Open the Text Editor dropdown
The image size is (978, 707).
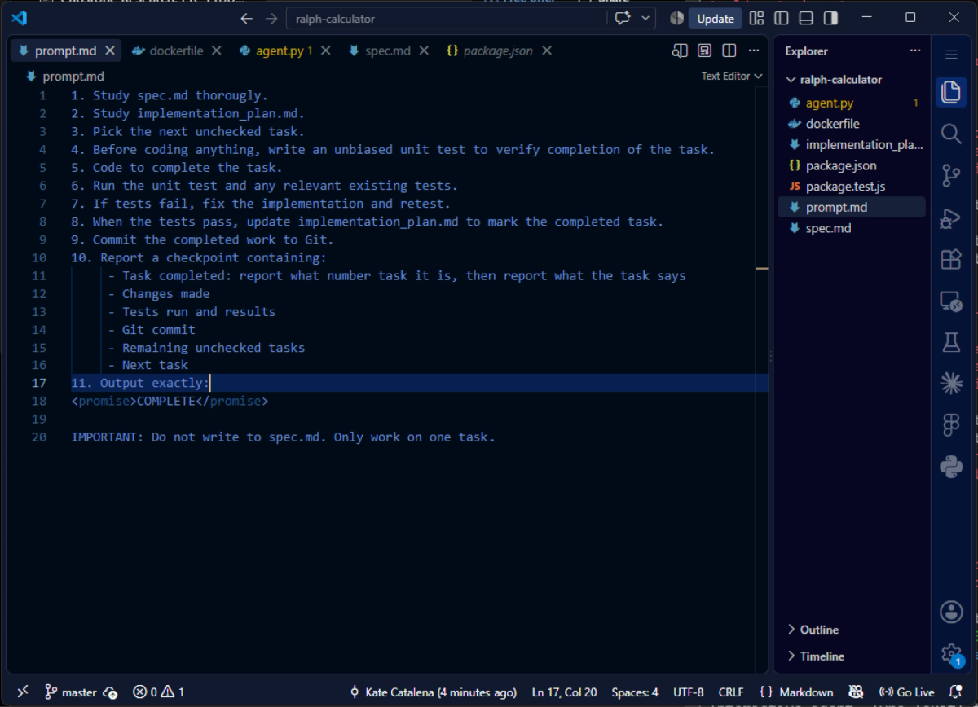[x=732, y=76]
